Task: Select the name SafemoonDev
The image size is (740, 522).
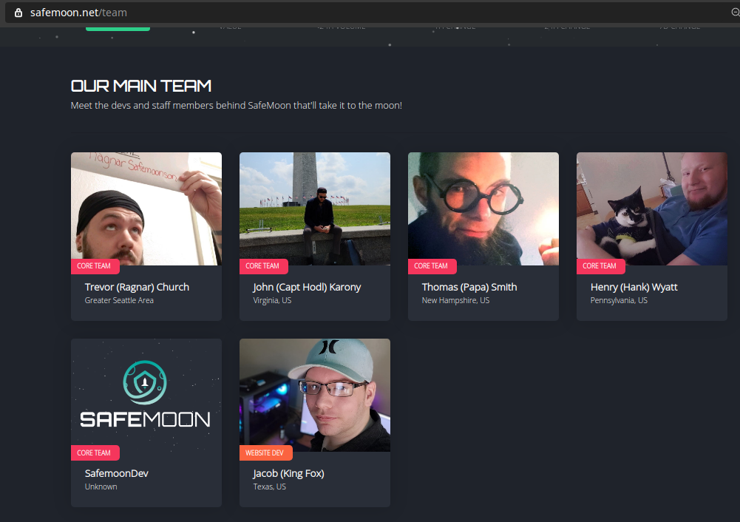Action: point(117,473)
